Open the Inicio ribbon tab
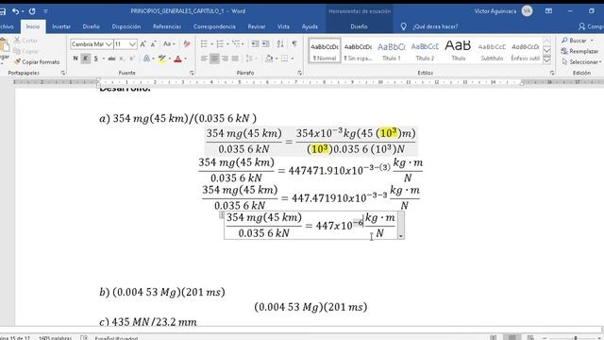The height and width of the screenshot is (340, 604). tap(33, 26)
